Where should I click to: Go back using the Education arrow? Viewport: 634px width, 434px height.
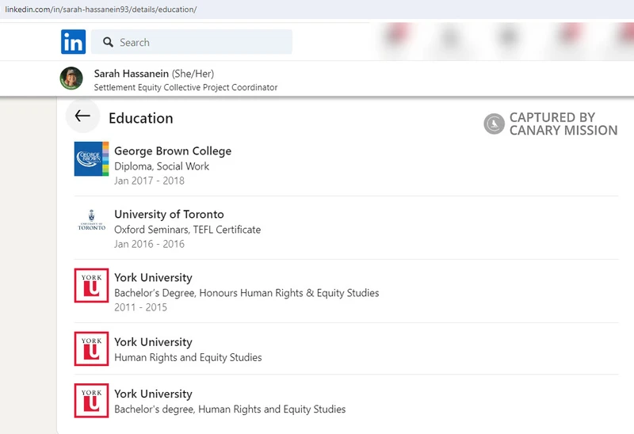pos(82,116)
